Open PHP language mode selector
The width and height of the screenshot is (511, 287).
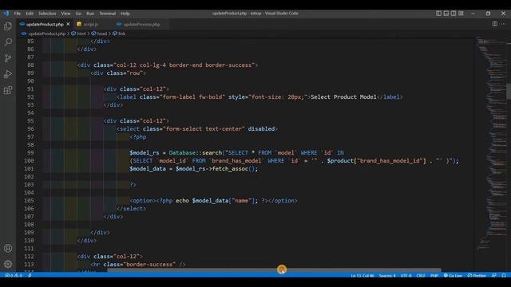(434, 275)
